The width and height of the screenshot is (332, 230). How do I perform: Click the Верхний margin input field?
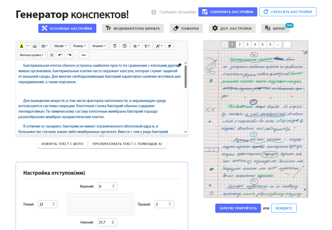pos(108,186)
